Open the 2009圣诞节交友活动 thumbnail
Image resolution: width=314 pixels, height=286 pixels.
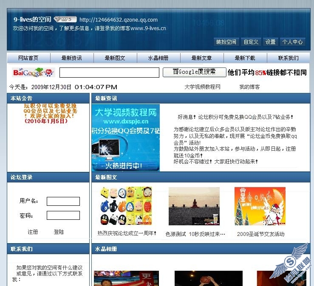click(260, 206)
